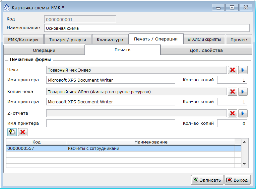Sort table by Наименование column header

pyautogui.click(x=151, y=142)
